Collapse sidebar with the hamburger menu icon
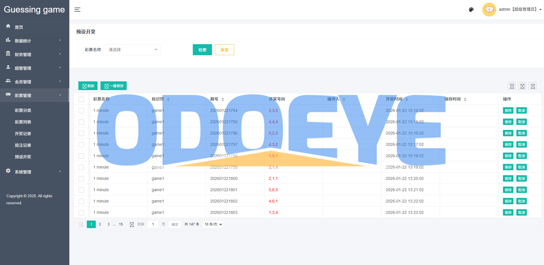This screenshot has height=265, width=544. point(77,10)
